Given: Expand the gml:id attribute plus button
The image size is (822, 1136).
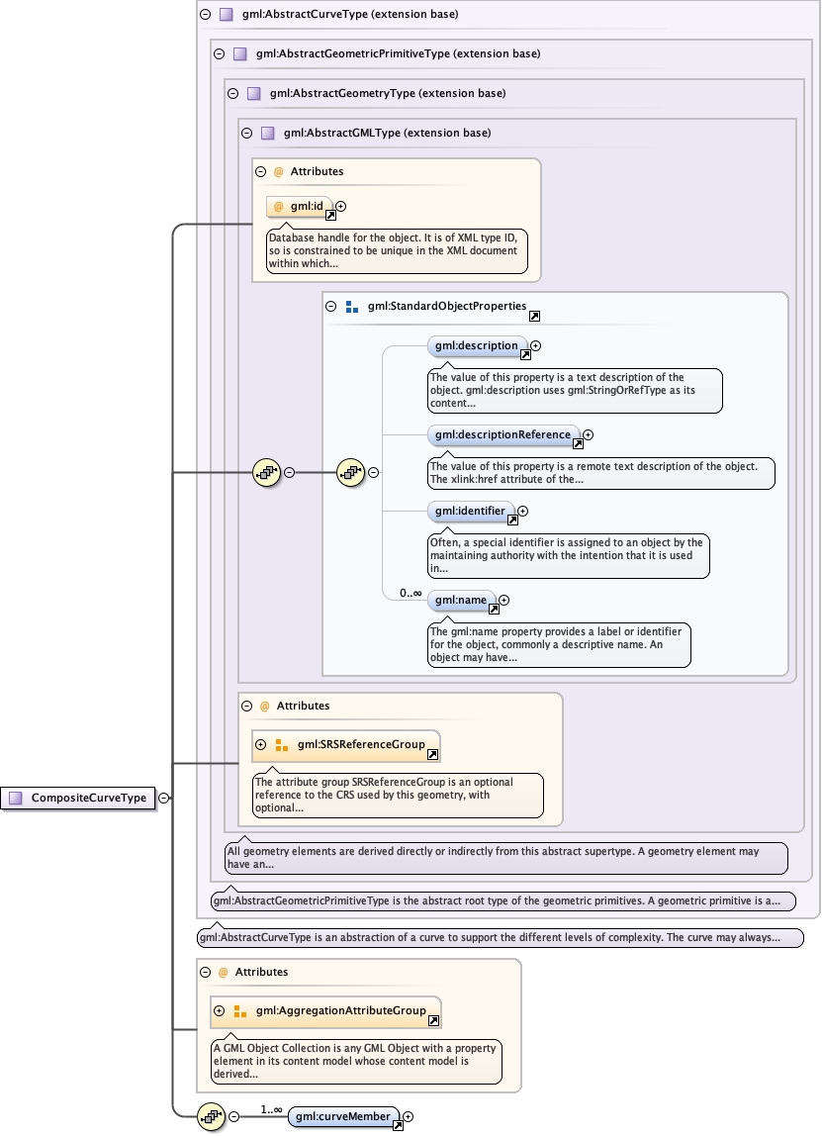Looking at the screenshot, I should coord(340,207).
